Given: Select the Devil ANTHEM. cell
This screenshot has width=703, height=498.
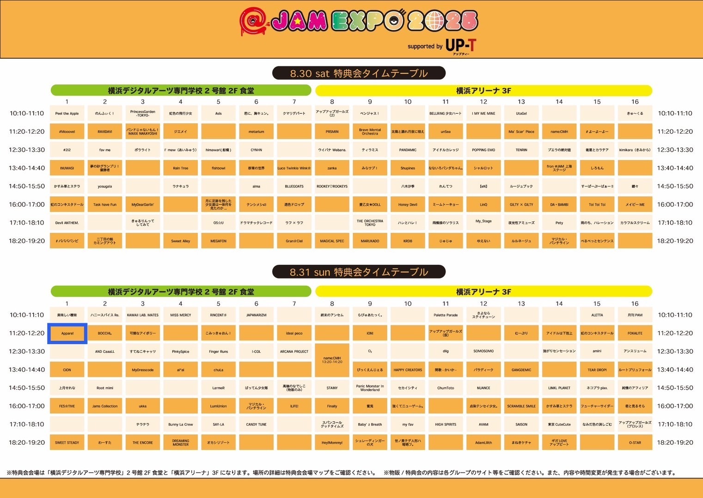Looking at the screenshot, I should coord(67,222).
